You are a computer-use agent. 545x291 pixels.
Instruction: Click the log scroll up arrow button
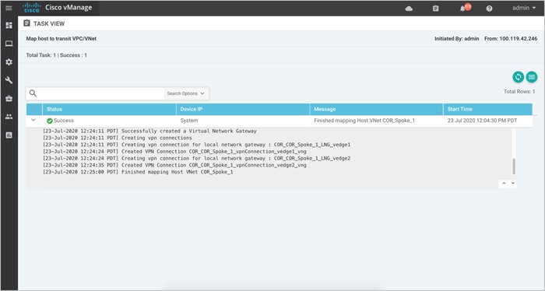coord(504,184)
